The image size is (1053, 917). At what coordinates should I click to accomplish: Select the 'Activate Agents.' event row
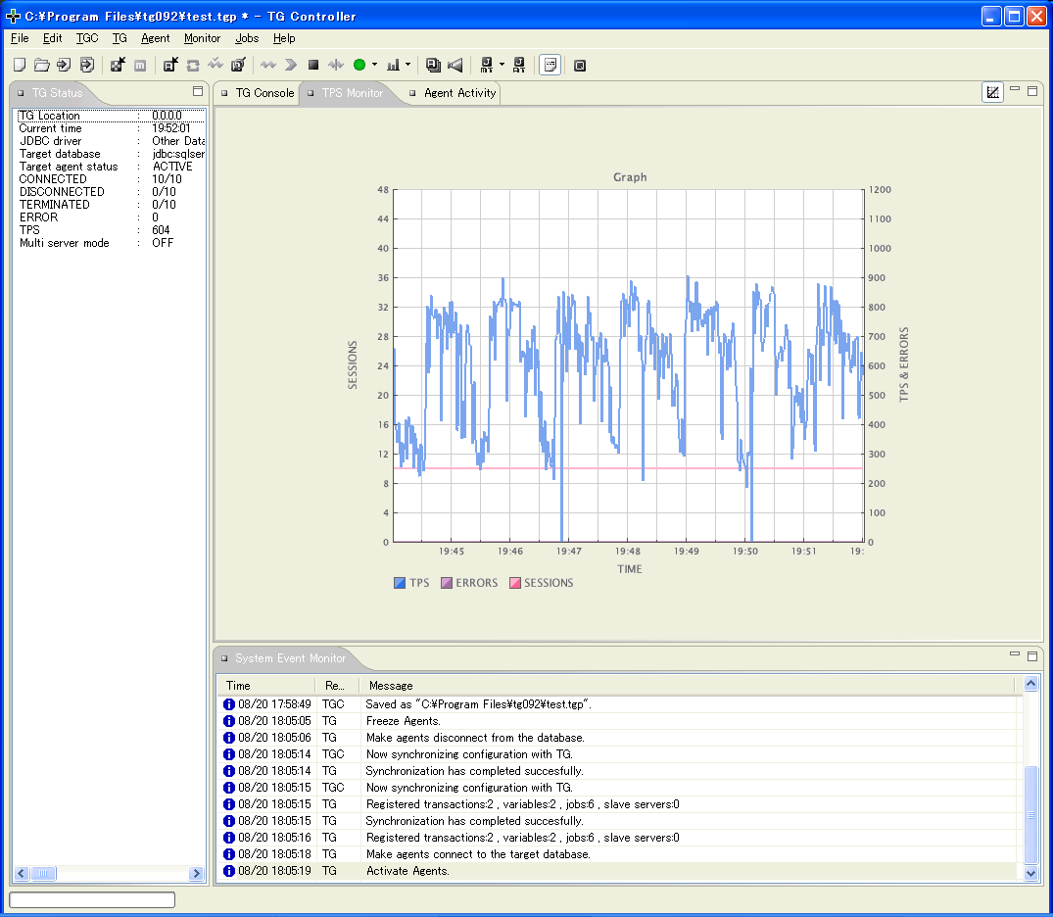tap(407, 871)
